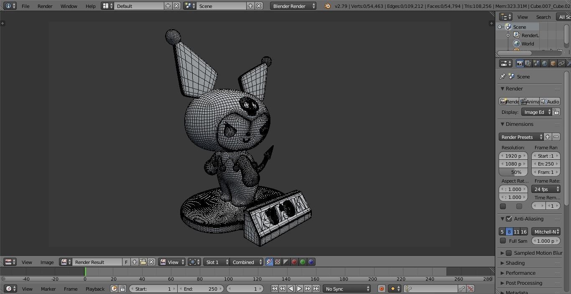
Task: Open the Render properties tab
Action: 520,63
